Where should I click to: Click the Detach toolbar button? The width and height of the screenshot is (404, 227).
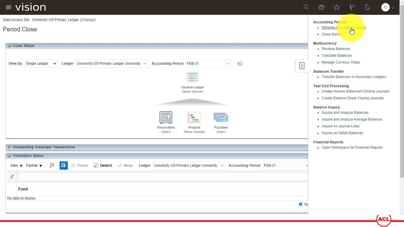click(x=103, y=166)
